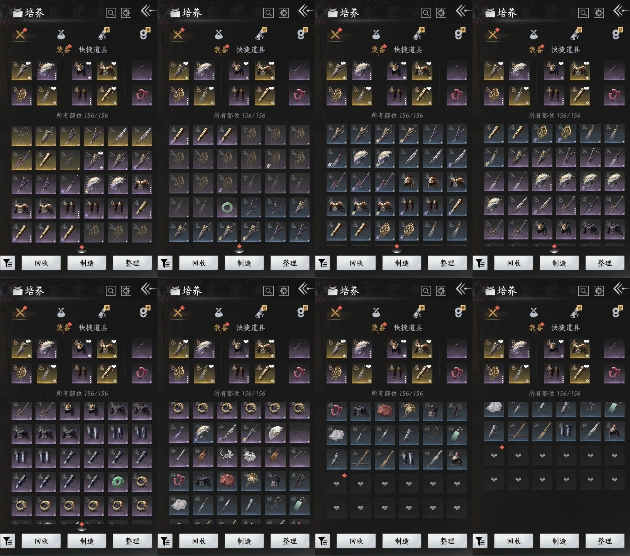Open the filter menu in the top-left panel
The height and width of the screenshot is (556, 630).
(x=8, y=264)
